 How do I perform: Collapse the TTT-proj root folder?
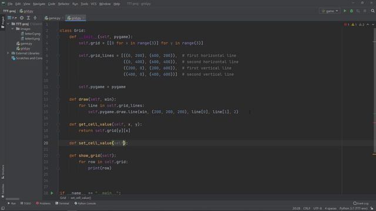pyautogui.click(x=8, y=24)
